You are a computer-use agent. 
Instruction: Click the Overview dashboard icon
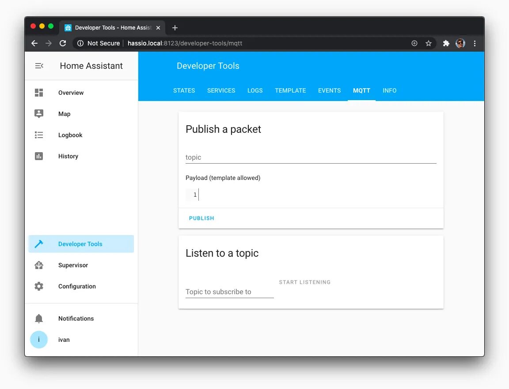click(39, 93)
